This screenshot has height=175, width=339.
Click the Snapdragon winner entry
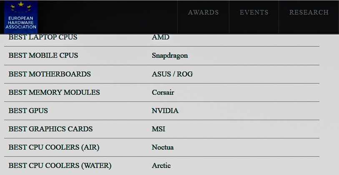click(x=170, y=56)
